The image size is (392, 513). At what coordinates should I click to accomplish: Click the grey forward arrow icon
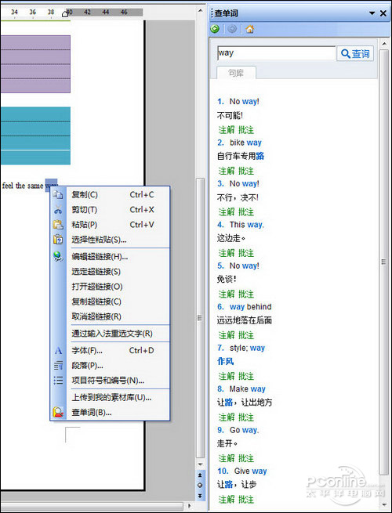[232, 29]
